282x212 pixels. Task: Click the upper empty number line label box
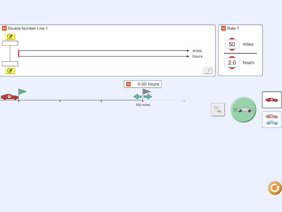(x=10, y=44)
